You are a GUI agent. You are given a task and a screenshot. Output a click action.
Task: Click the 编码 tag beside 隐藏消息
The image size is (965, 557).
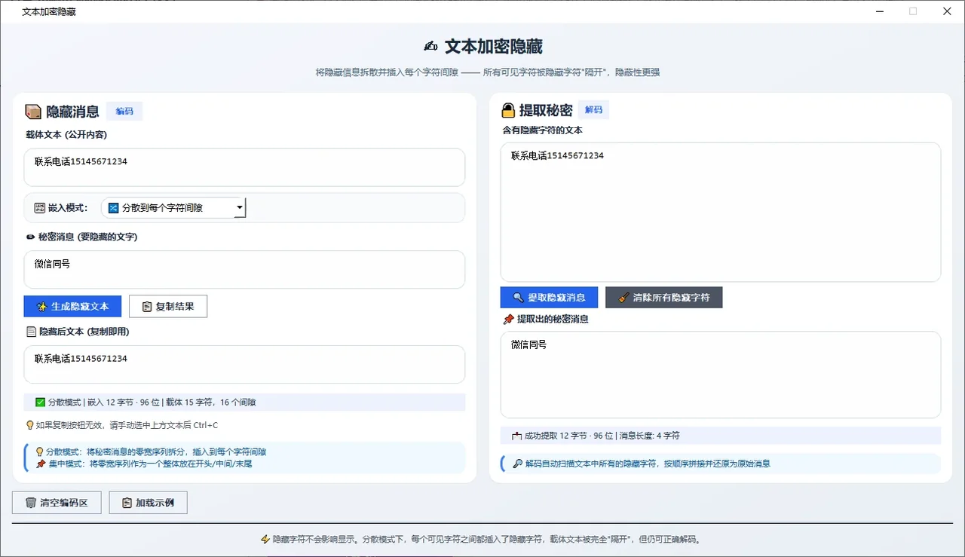tap(124, 111)
